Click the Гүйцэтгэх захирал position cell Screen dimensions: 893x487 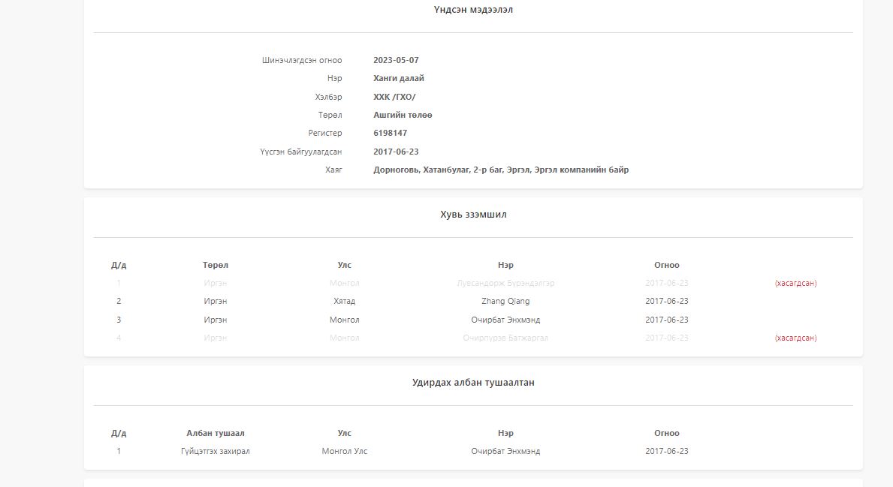click(216, 452)
